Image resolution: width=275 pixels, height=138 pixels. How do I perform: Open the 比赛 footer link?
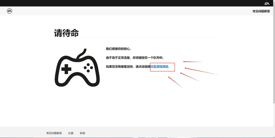(71, 133)
